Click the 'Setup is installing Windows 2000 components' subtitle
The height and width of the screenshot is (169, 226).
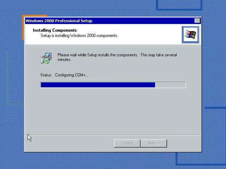pyautogui.click(x=79, y=36)
